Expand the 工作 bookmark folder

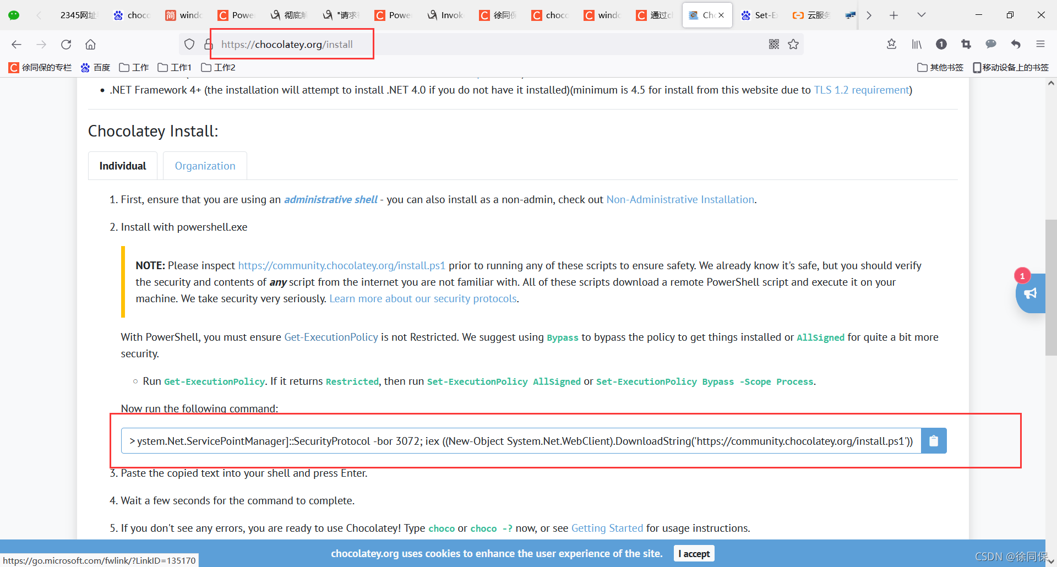134,68
